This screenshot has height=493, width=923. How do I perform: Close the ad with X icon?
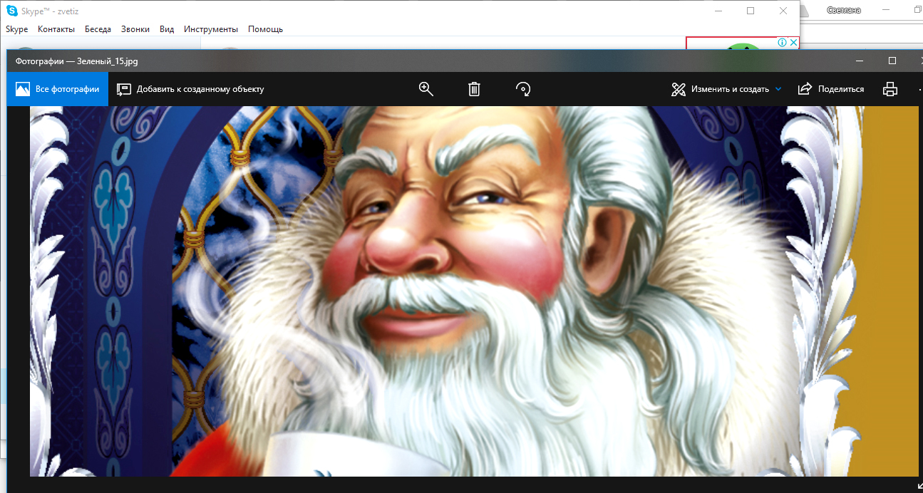tap(794, 43)
